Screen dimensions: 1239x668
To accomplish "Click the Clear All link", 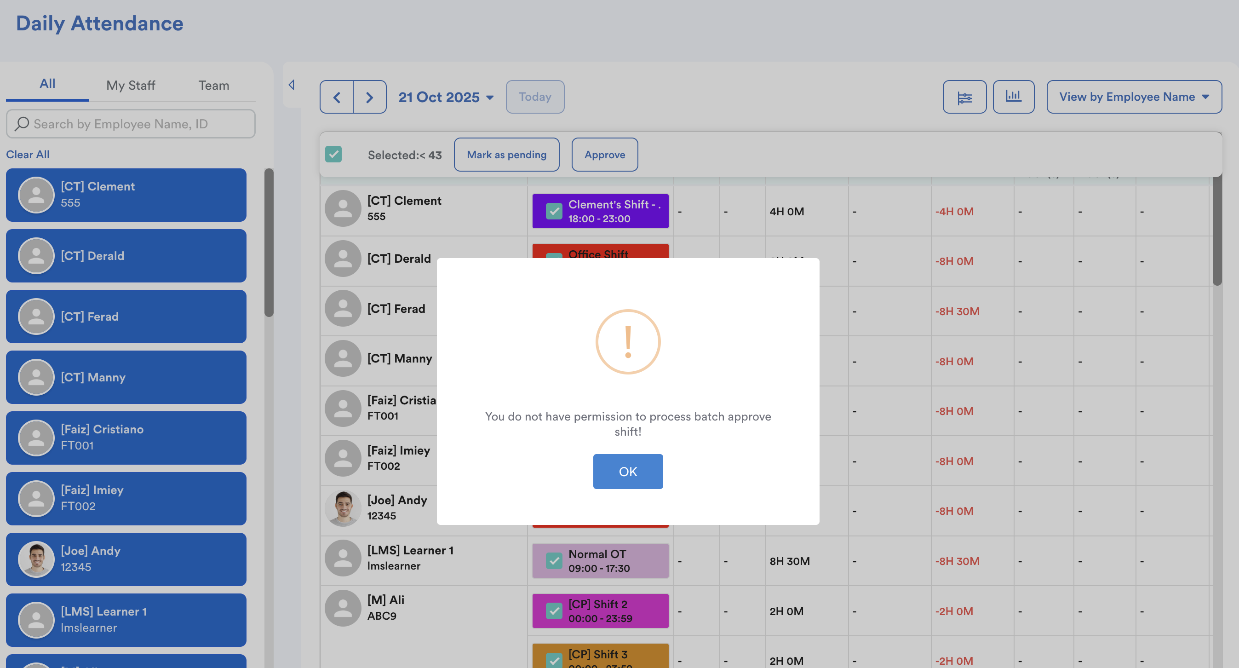I will pos(28,155).
